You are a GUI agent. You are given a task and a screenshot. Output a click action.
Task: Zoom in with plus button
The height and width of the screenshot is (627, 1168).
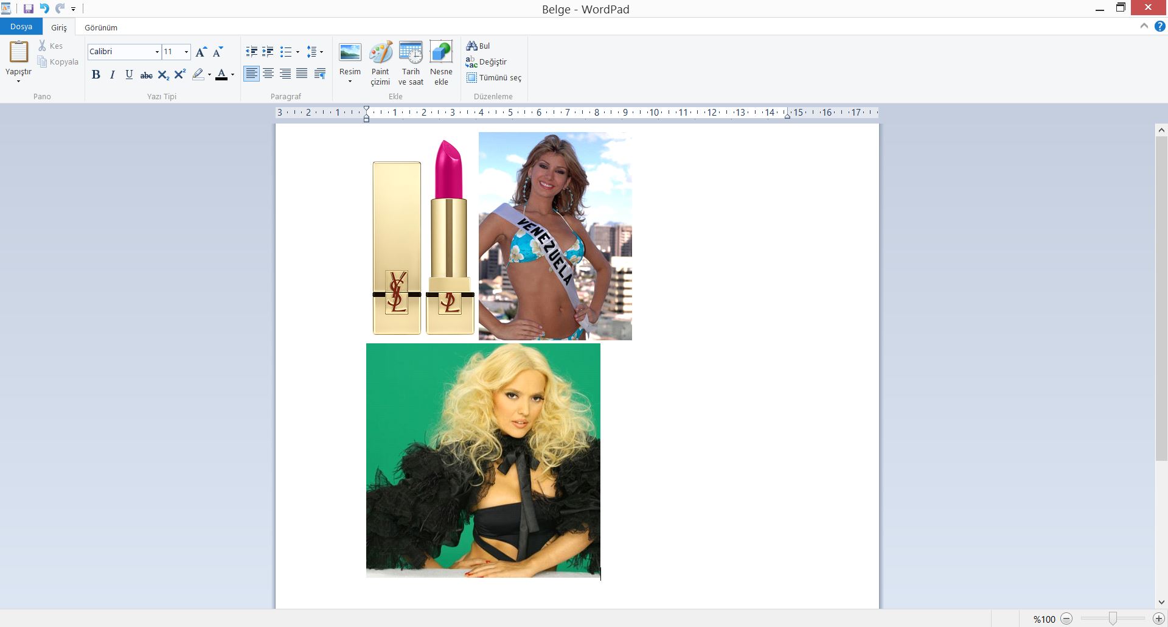point(1159,618)
